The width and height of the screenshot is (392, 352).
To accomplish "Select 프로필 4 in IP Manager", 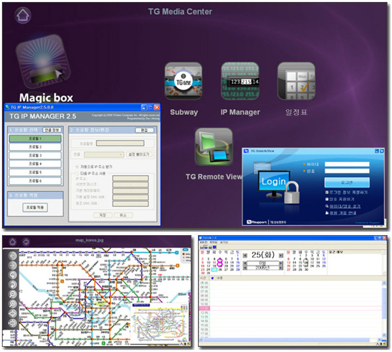I will (35, 164).
